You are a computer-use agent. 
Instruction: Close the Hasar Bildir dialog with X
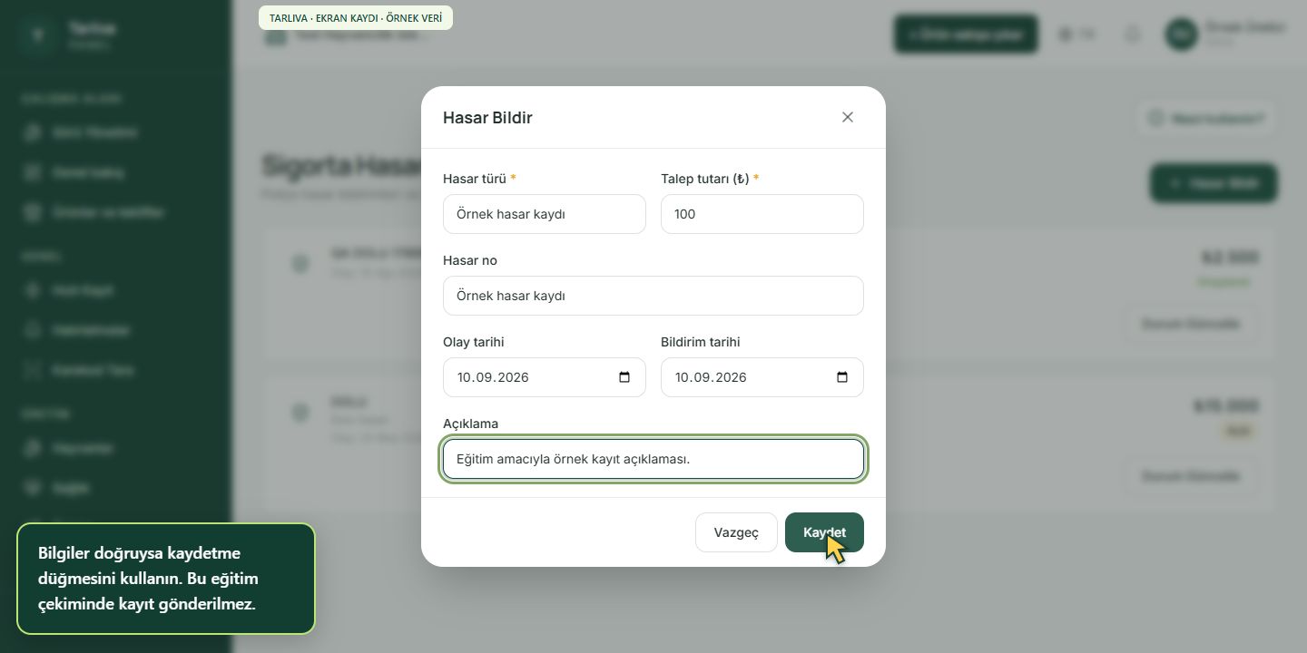(848, 117)
